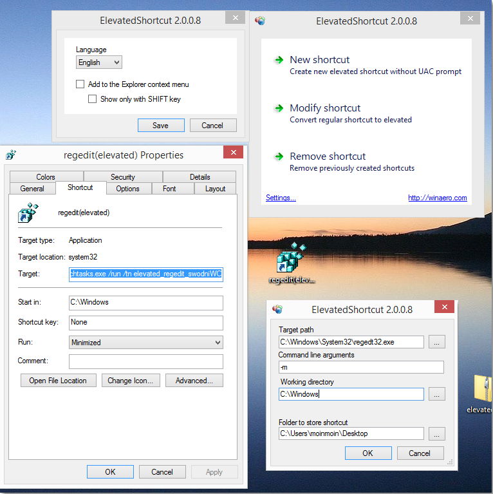The height and width of the screenshot is (494, 493).
Task: Toggle Show only with SHIFT key checkbox
Action: (92, 99)
